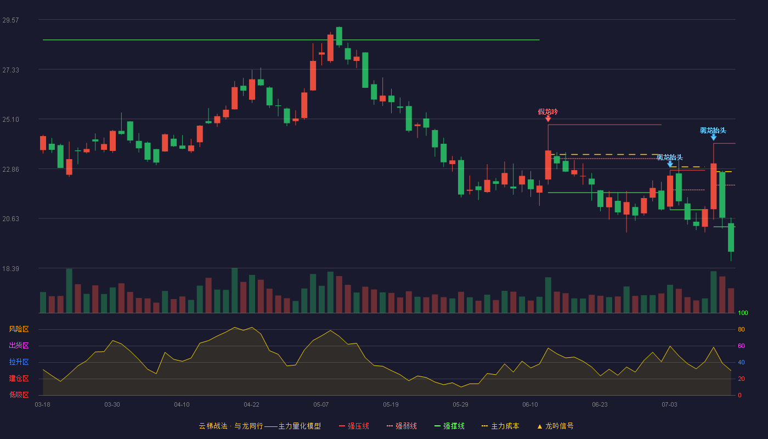This screenshot has height=439, width=768.
Task: Click the 07-03 date axis label
Action: [x=669, y=404]
